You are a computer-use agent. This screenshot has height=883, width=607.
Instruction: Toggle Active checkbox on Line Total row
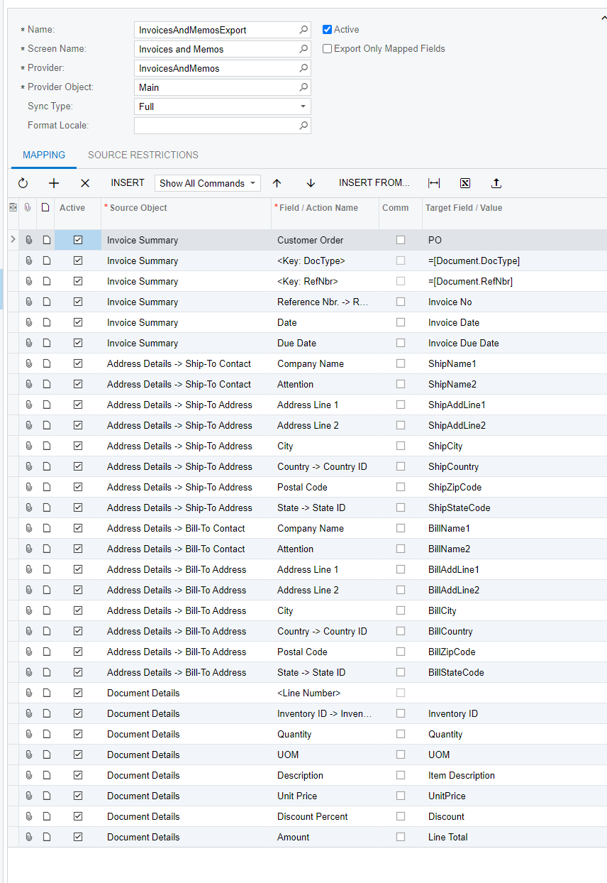pyautogui.click(x=78, y=837)
